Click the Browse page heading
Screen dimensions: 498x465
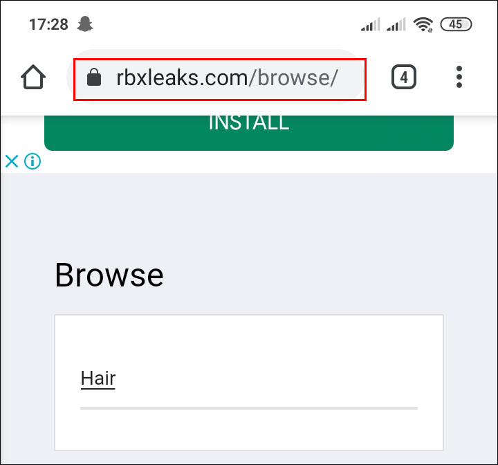(109, 275)
